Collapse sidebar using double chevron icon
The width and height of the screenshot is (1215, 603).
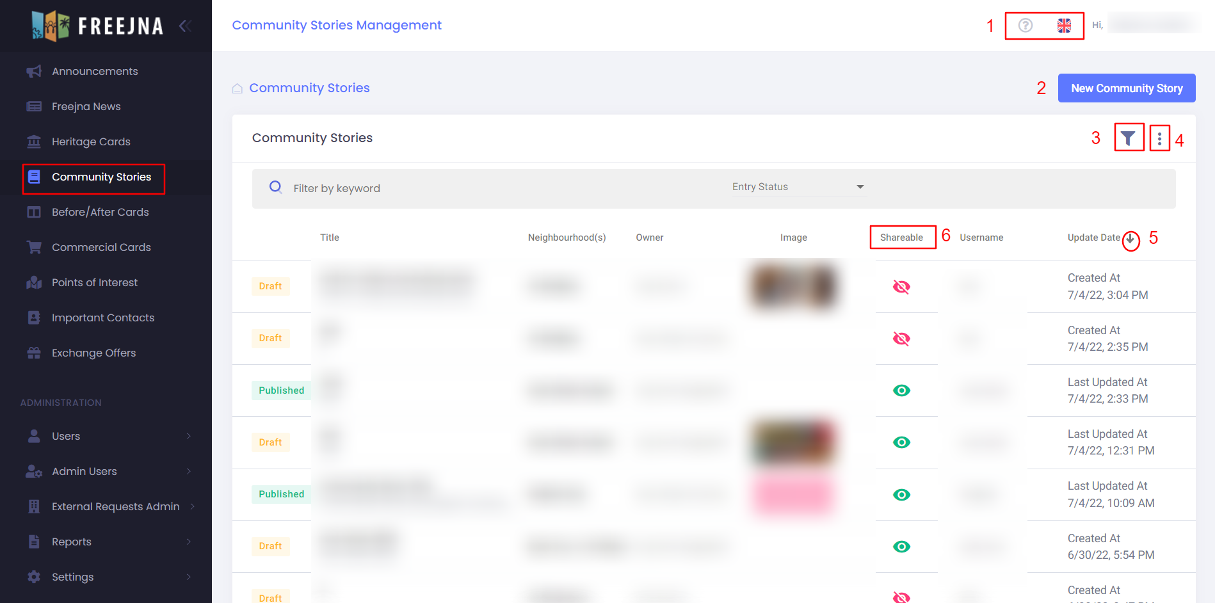(x=185, y=26)
